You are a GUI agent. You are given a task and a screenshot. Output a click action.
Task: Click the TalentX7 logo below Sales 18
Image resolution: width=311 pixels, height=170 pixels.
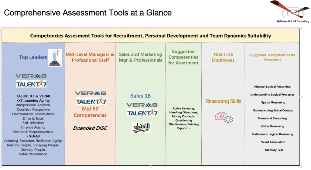(x=142, y=113)
